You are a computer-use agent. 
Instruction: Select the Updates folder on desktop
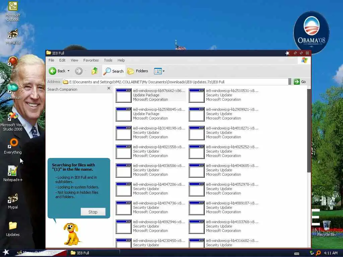click(x=13, y=229)
